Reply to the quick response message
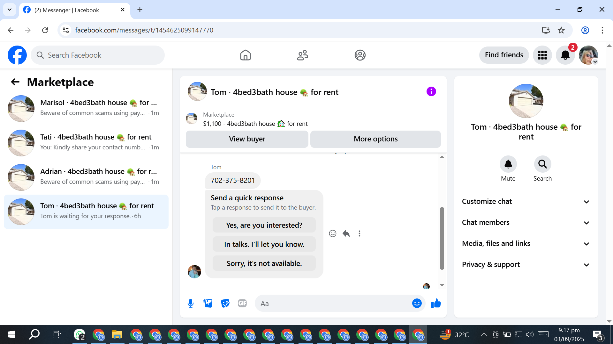The width and height of the screenshot is (613, 344). (346, 233)
